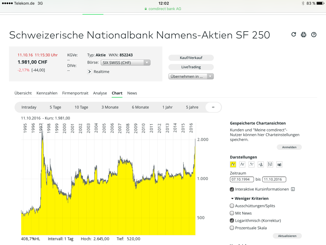Viewport: 326px width, 245px height.
Task: Open the Börse SIX SWISS dropdown
Action: [125, 63]
